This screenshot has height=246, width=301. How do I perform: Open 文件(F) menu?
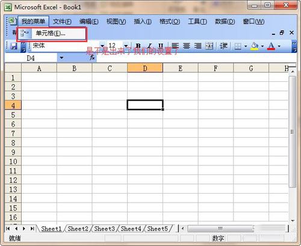(x=62, y=21)
